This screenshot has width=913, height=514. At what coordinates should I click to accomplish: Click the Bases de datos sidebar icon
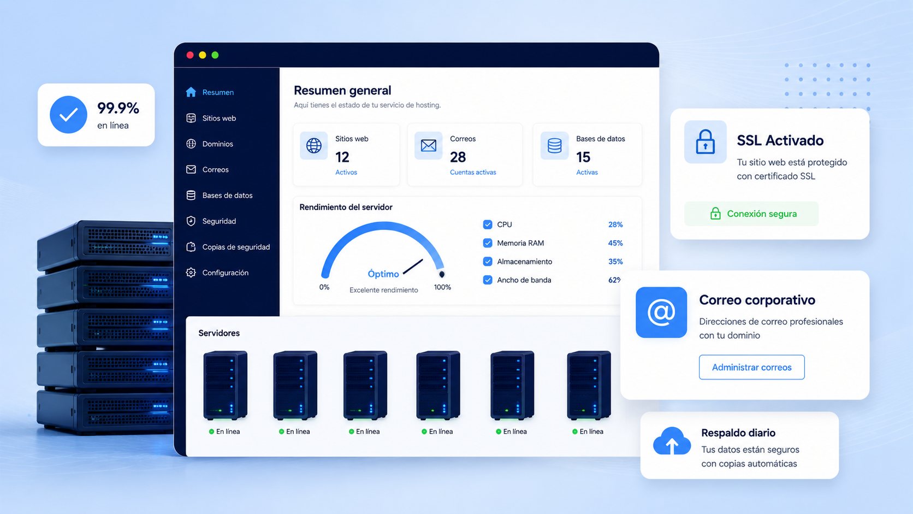coord(191,195)
